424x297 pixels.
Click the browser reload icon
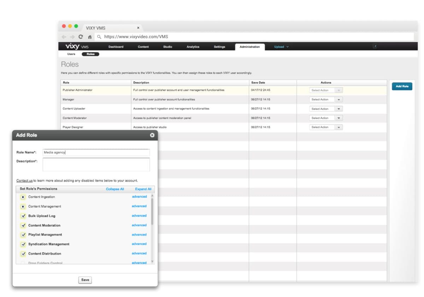coord(81,37)
